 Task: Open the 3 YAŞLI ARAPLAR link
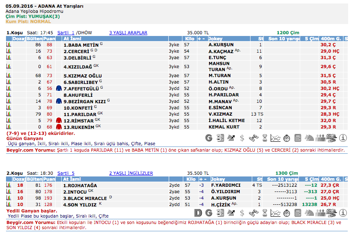point(128,33)
